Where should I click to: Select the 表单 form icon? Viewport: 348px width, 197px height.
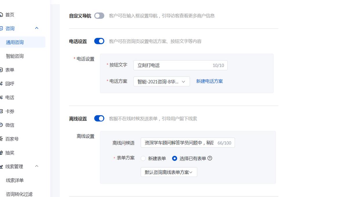[x=1, y=70]
